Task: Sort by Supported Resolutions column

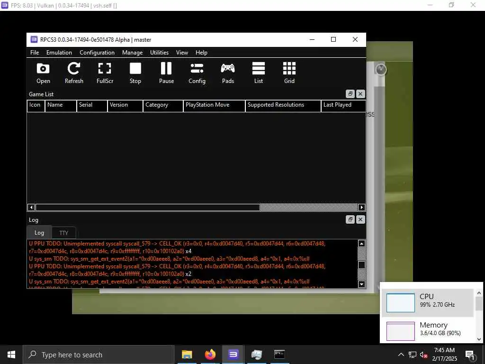Action: 283,105
